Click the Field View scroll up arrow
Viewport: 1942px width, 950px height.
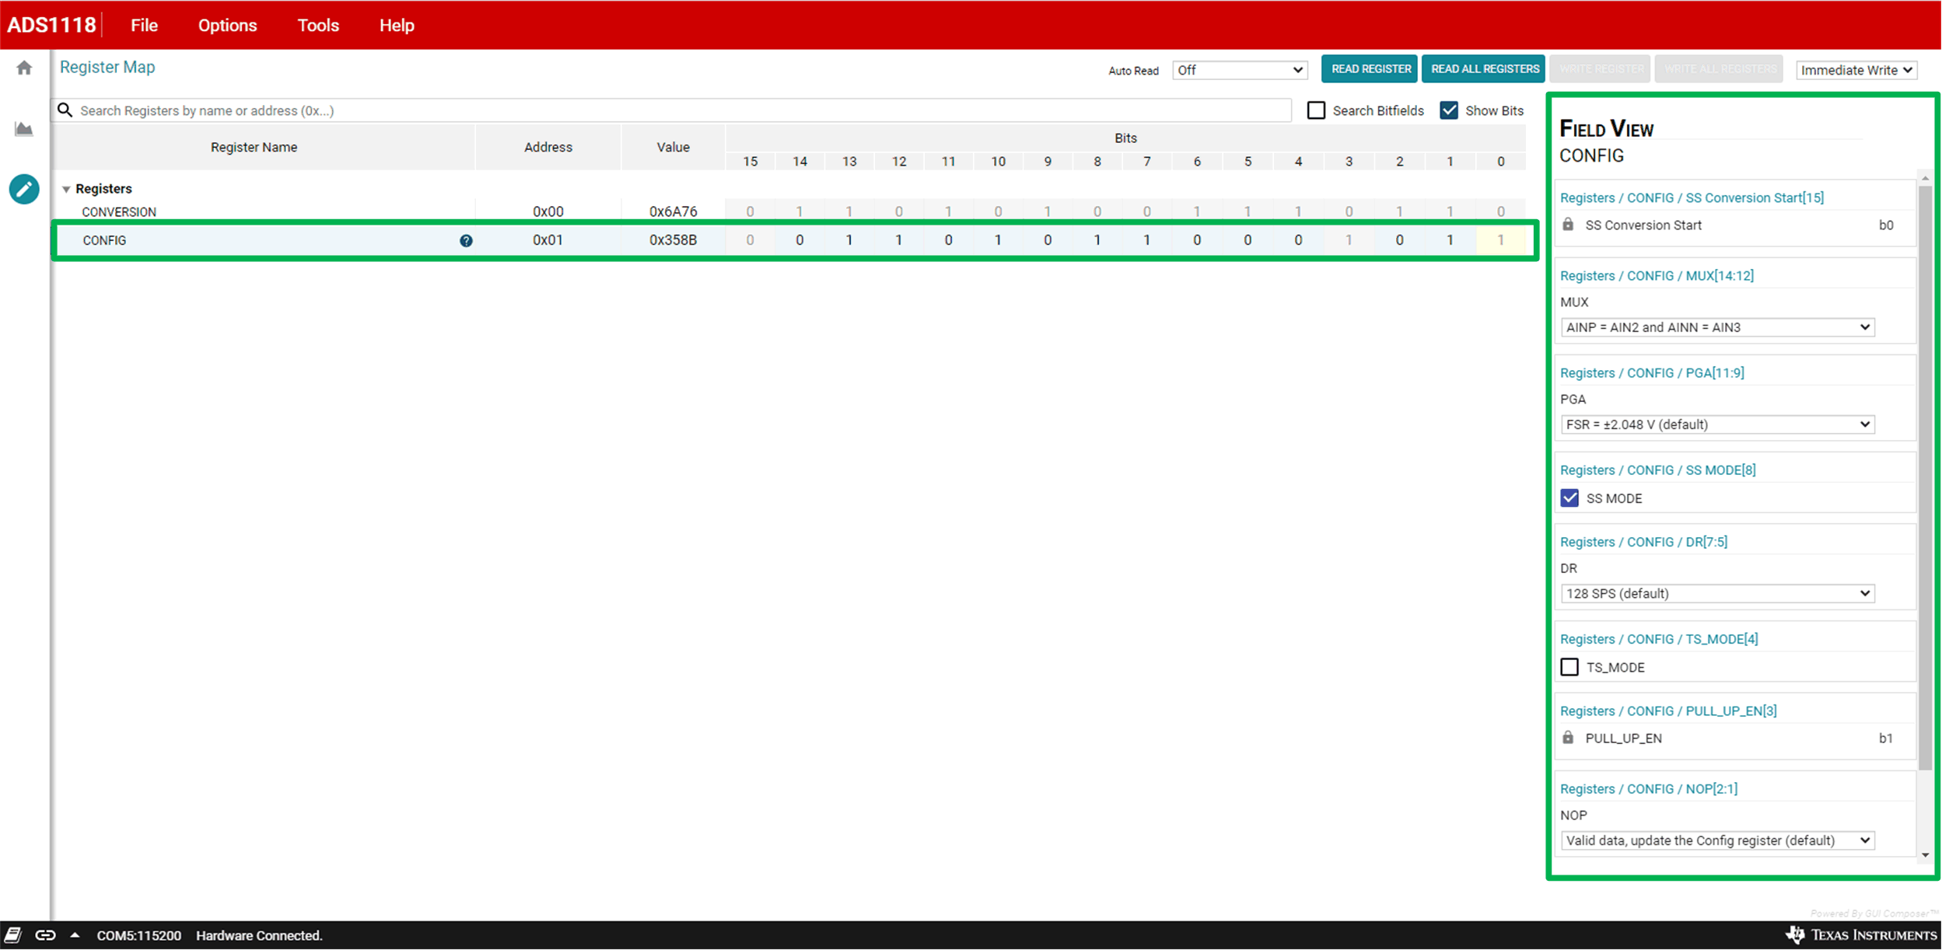tap(1925, 178)
